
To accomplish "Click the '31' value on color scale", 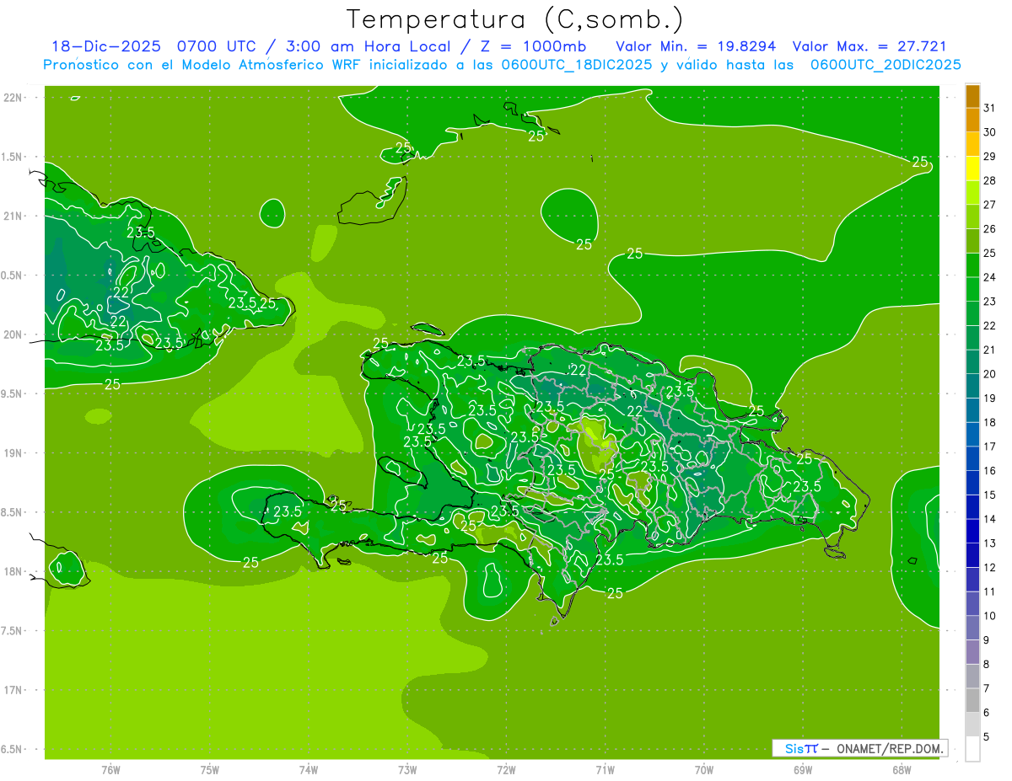I will (x=990, y=108).
